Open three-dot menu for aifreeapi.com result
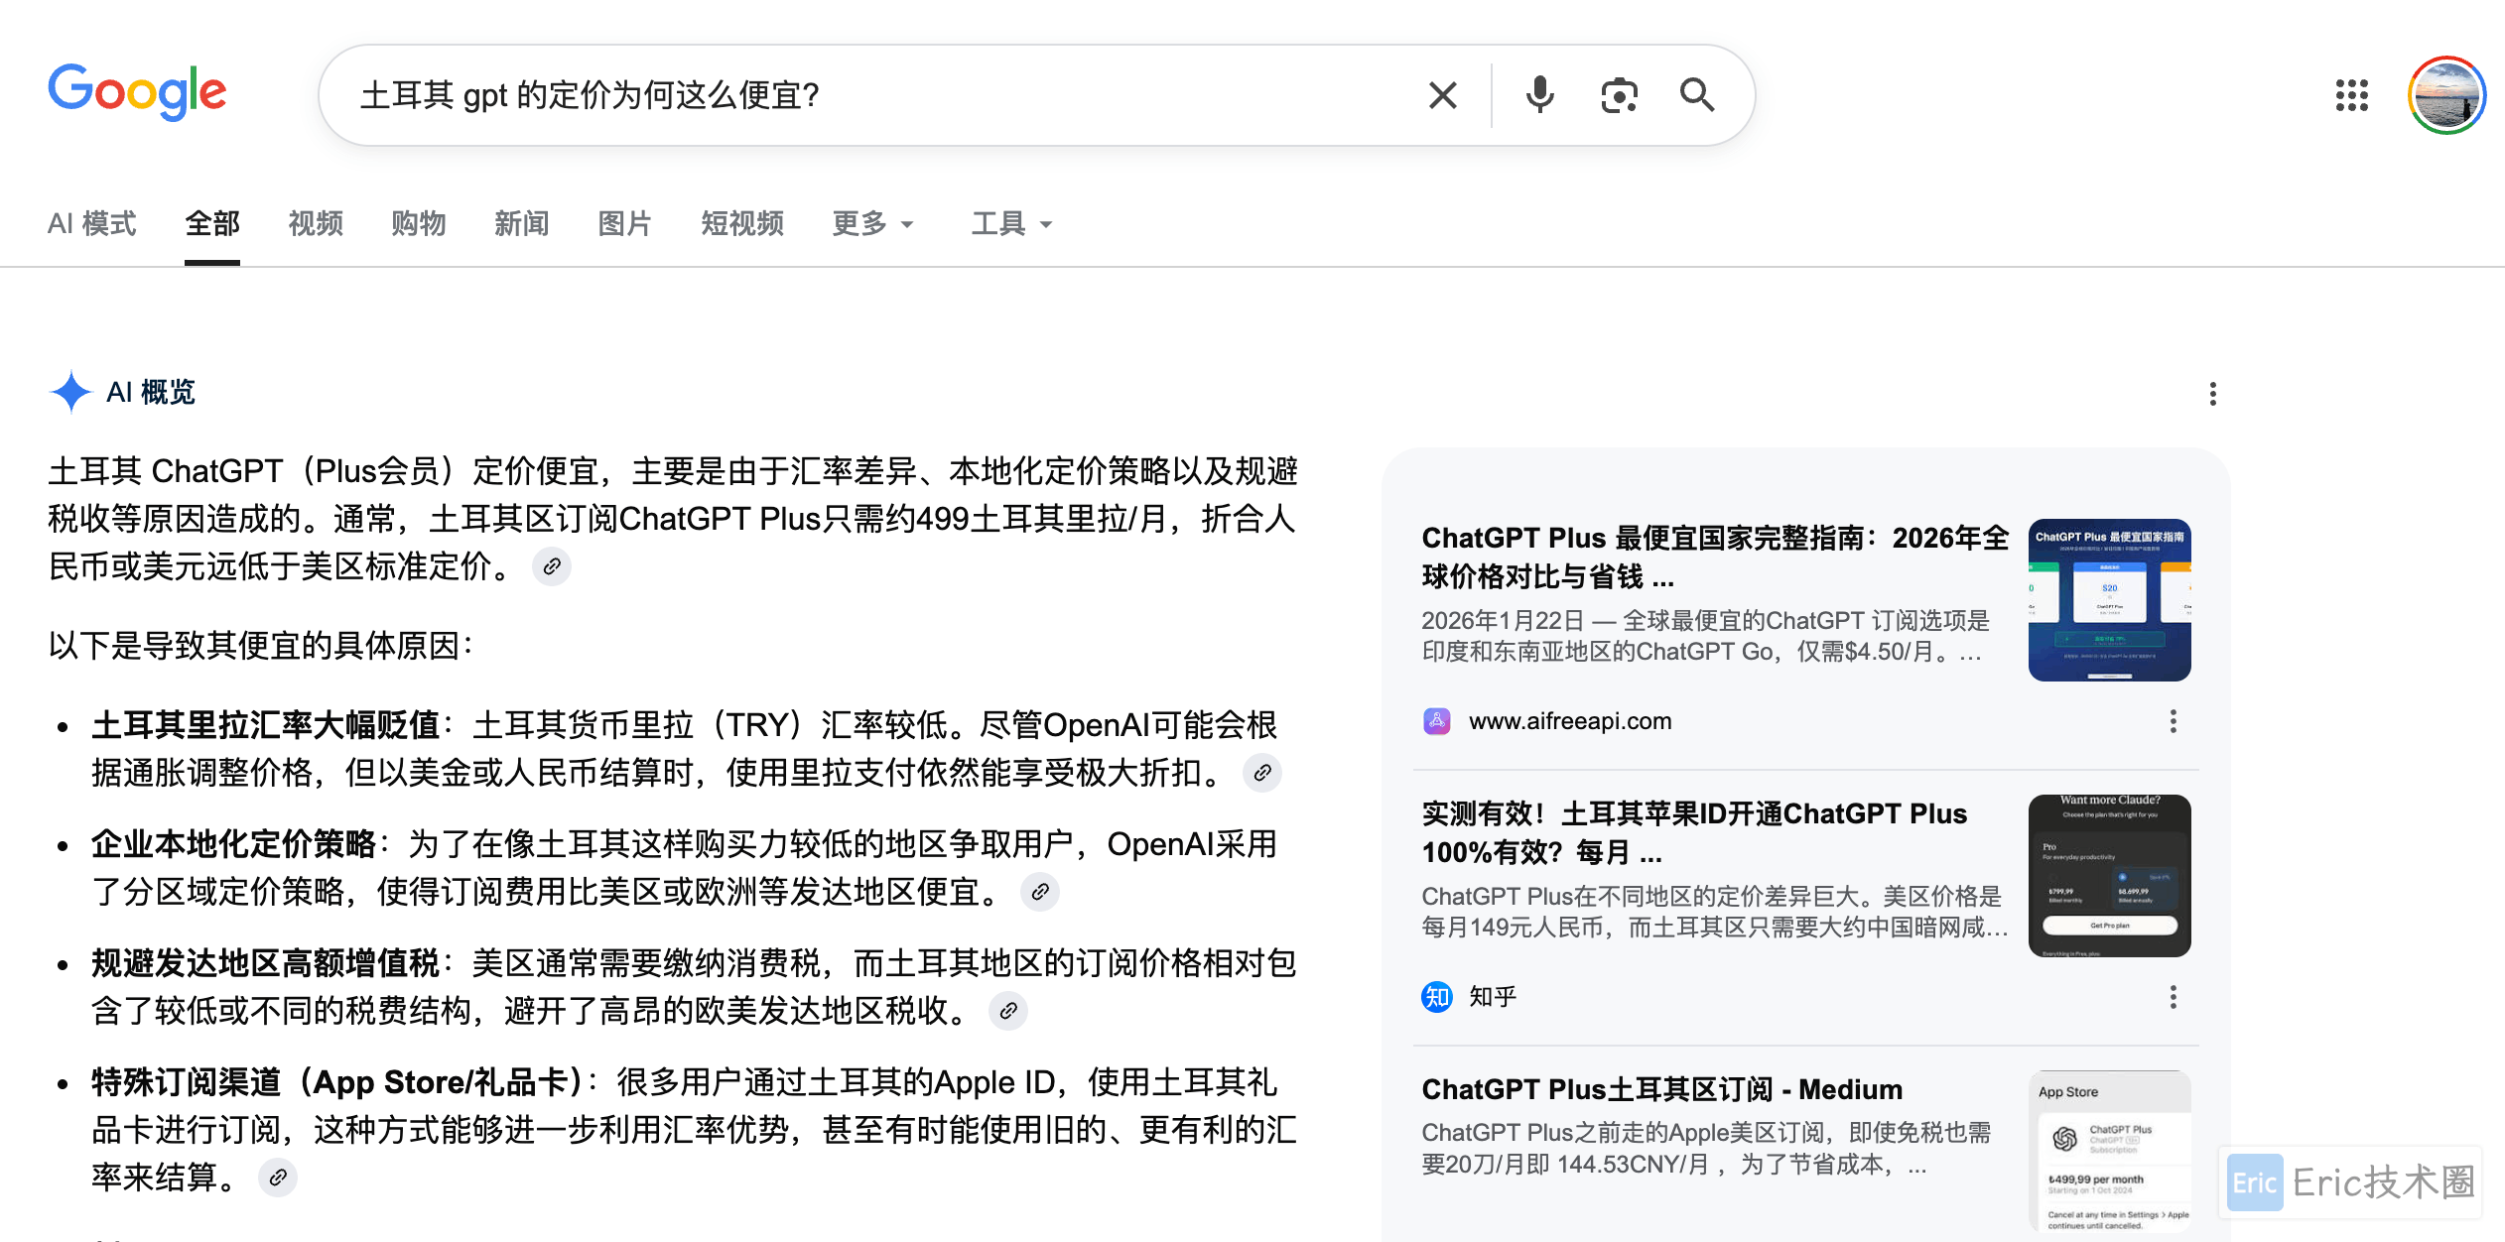 pos(2173,721)
